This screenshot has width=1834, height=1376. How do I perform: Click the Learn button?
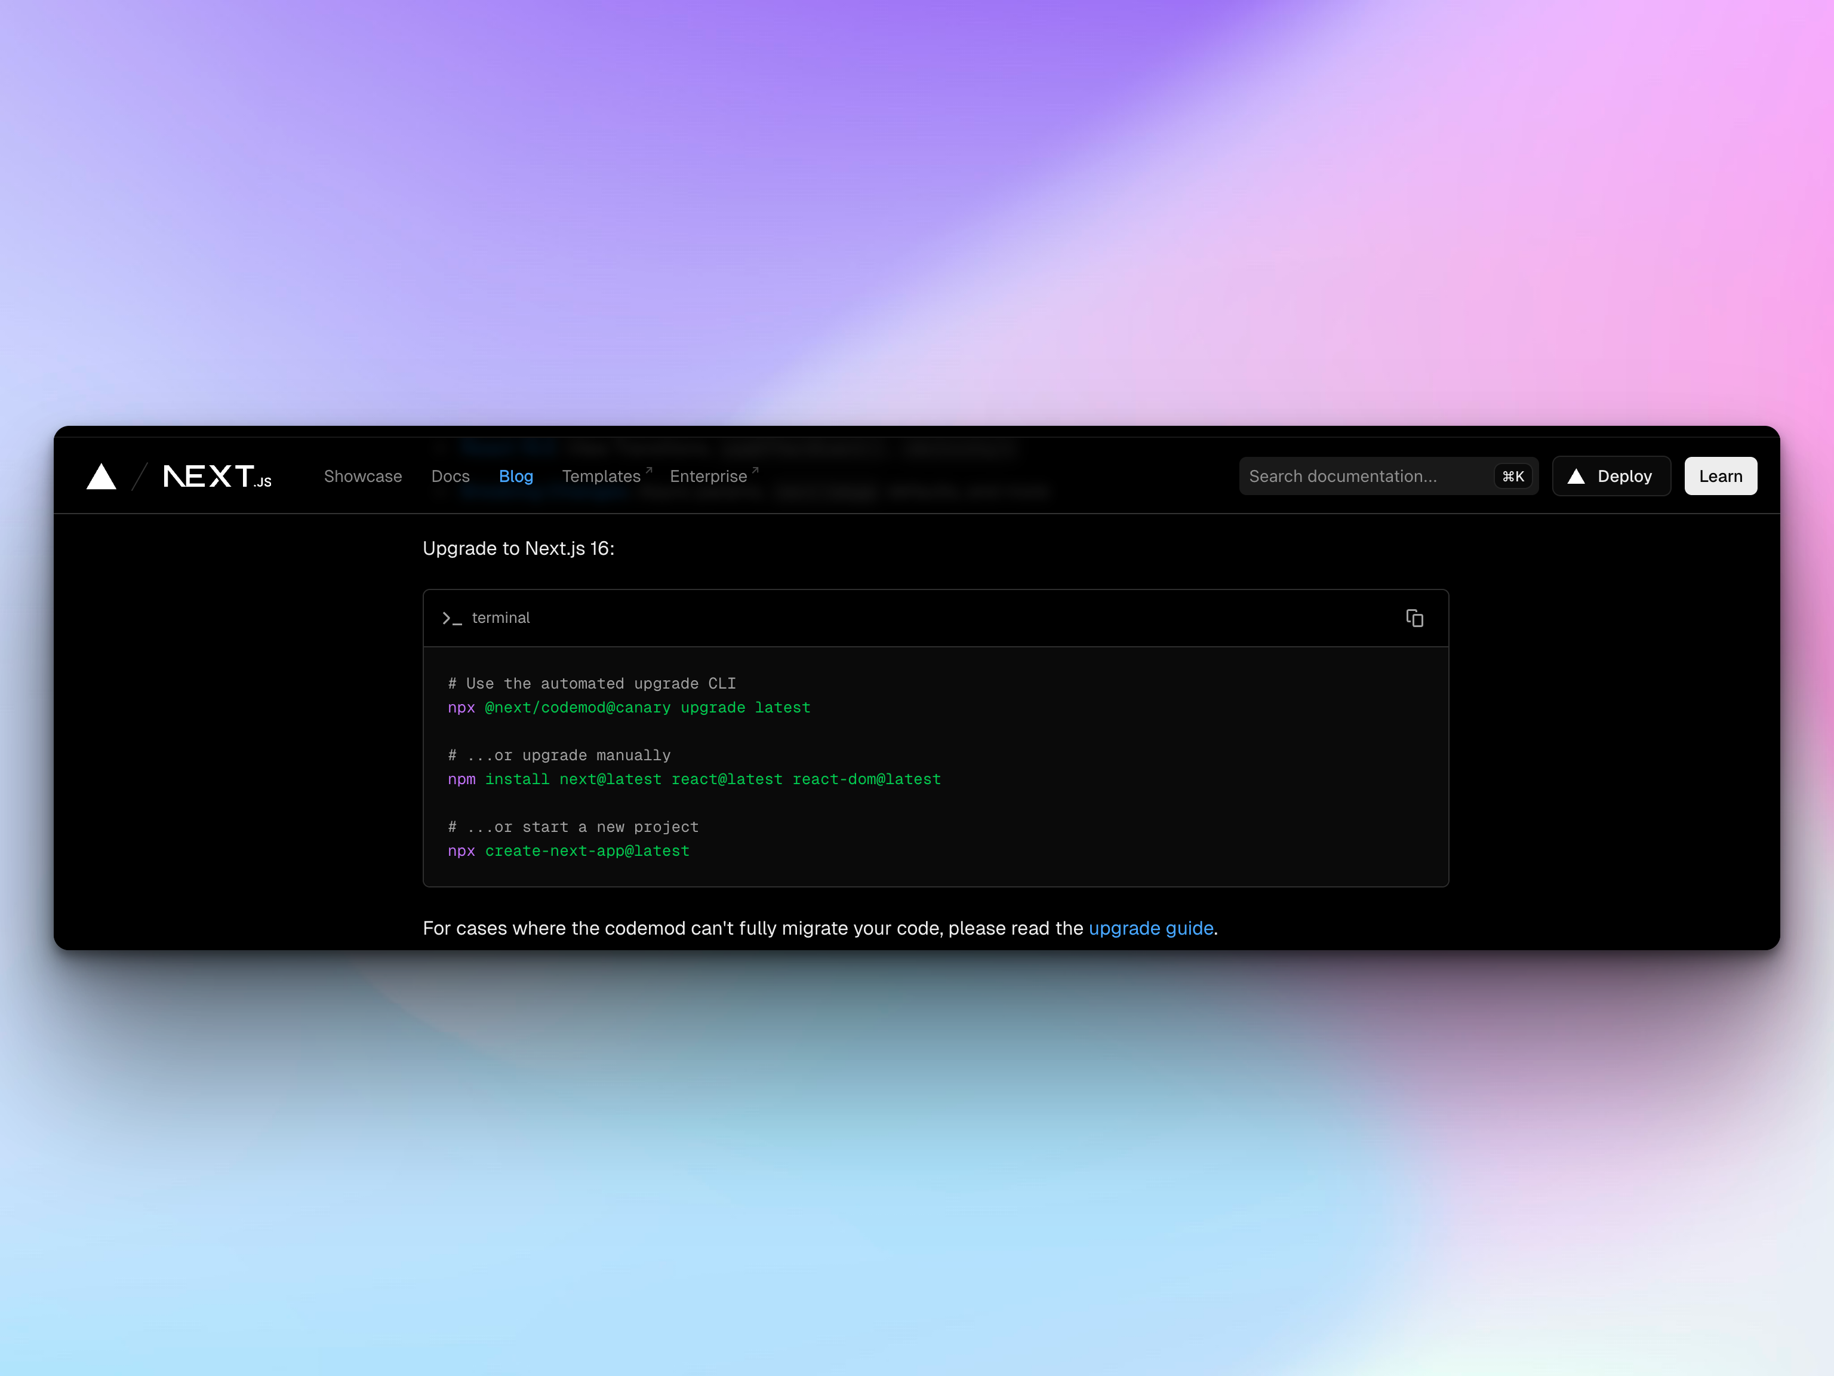[x=1721, y=475]
